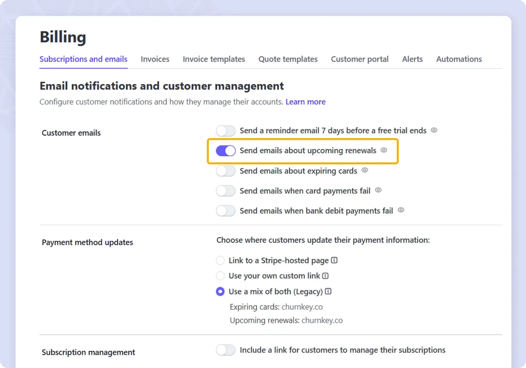Preview the upcoming renewals email eye icon

tap(384, 150)
